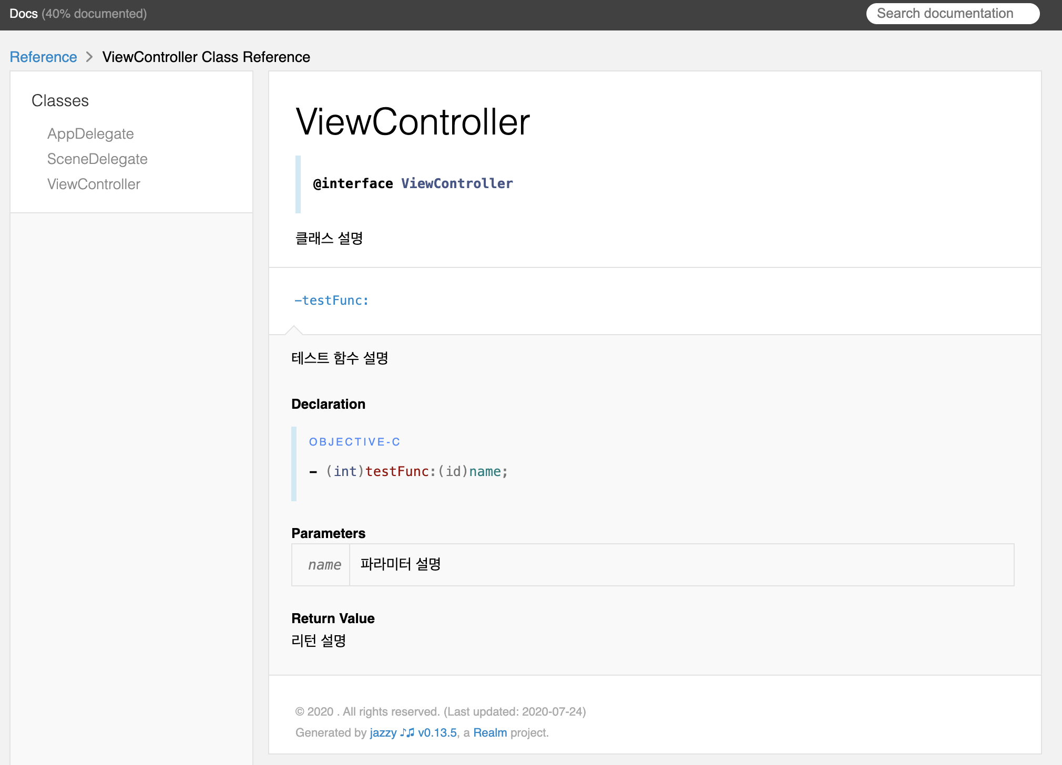Select ViewController in the sidebar
Image resolution: width=1062 pixels, height=765 pixels.
coord(94,184)
